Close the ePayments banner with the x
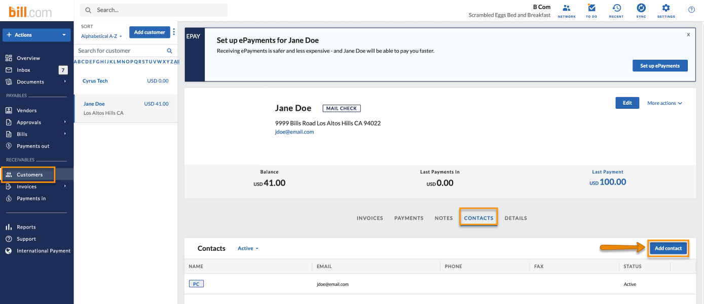This screenshot has height=304, width=704. (688, 35)
